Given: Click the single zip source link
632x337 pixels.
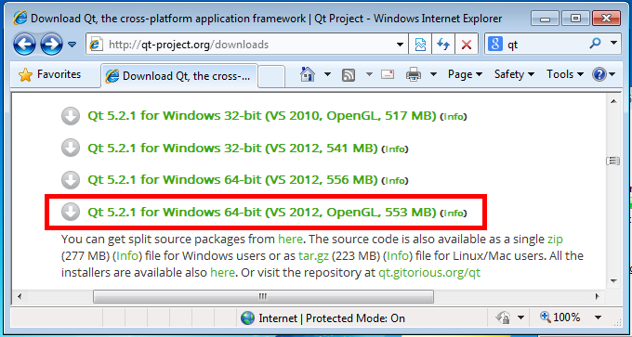Looking at the screenshot, I should click(x=555, y=240).
